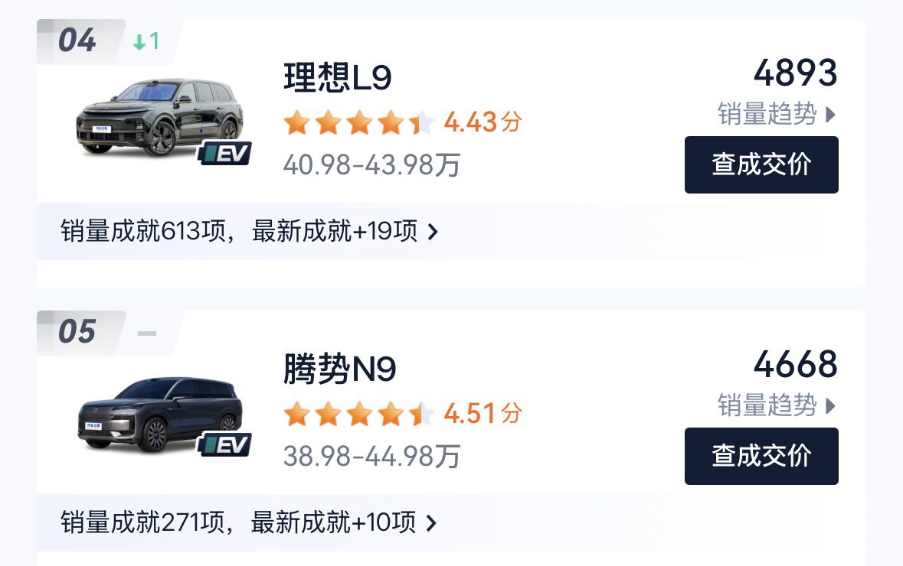This screenshot has height=566, width=903.
Task: Click 查成交价 for 理想L9
Action: [761, 164]
